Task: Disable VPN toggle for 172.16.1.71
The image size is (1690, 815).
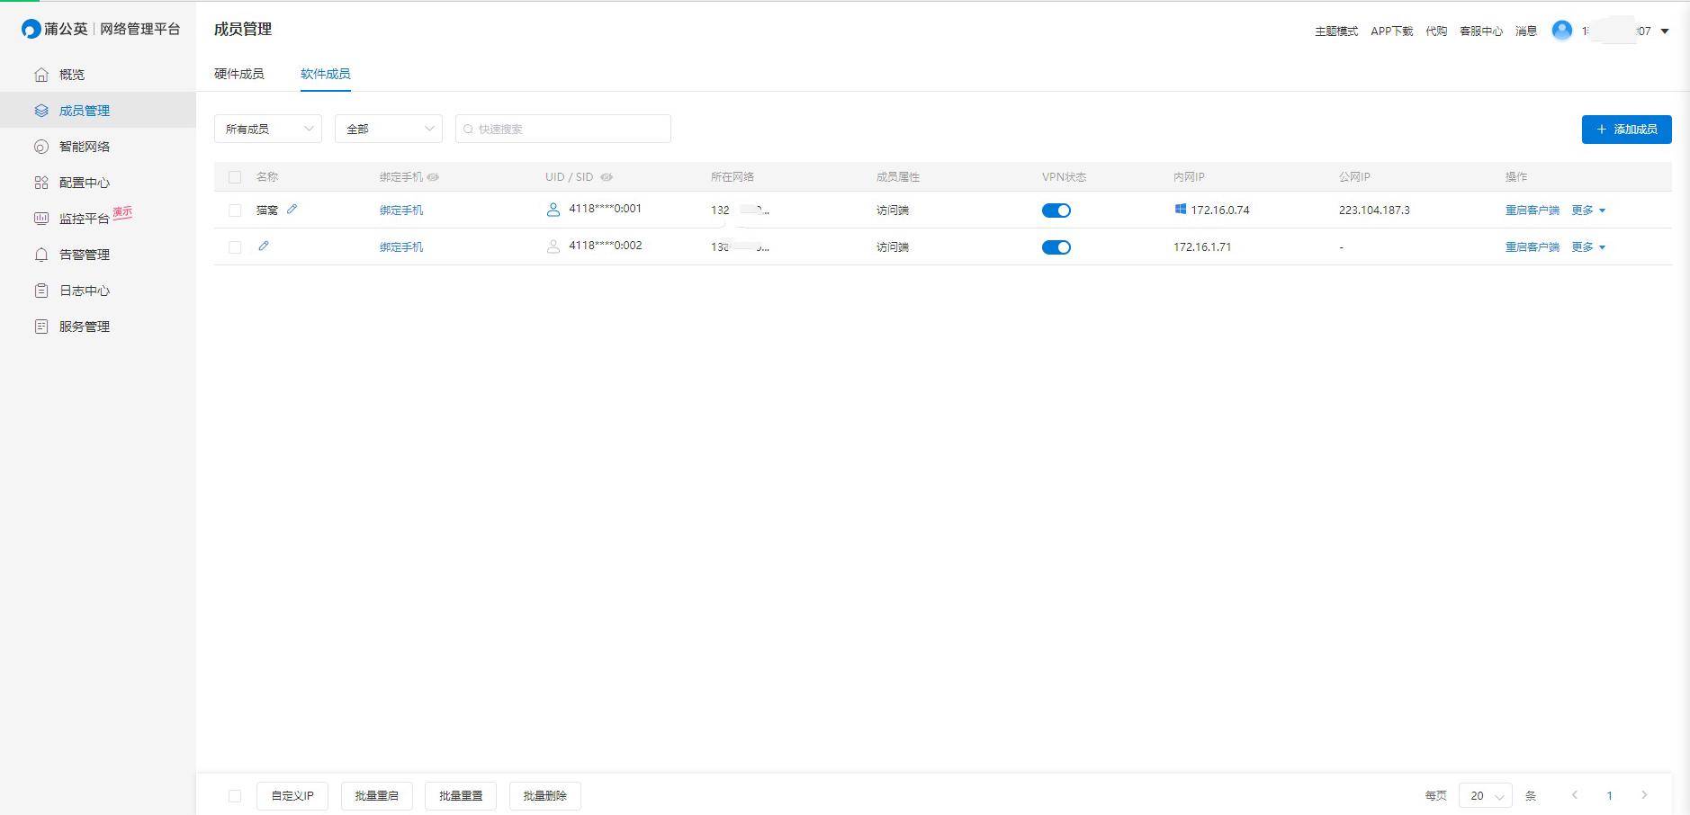Action: [1056, 247]
